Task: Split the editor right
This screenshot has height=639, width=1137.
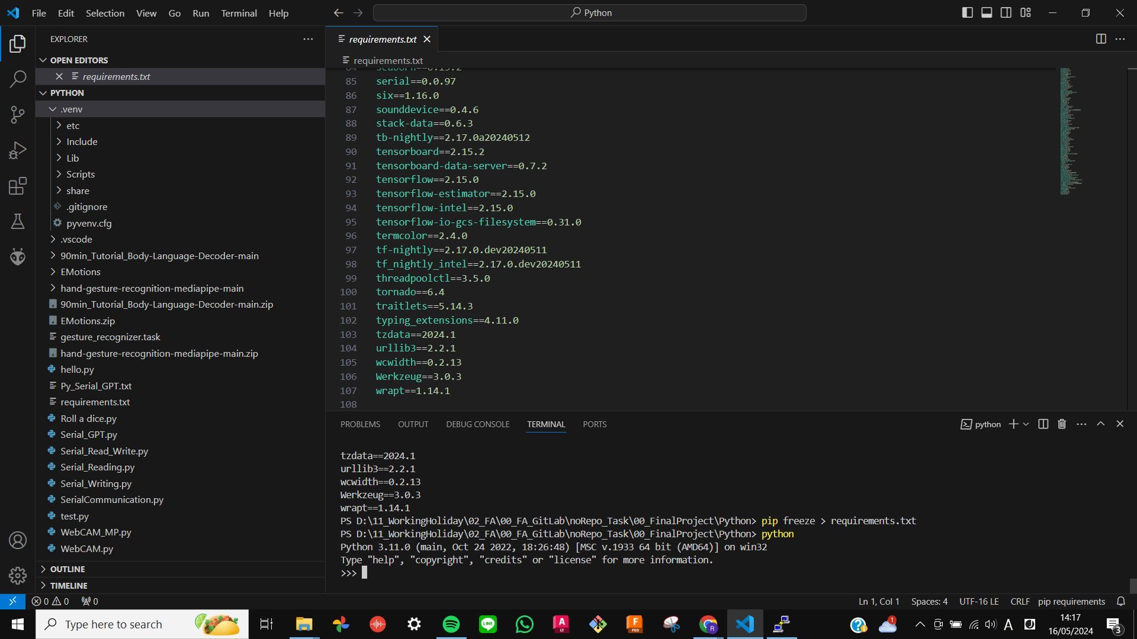Action: 1101,39
